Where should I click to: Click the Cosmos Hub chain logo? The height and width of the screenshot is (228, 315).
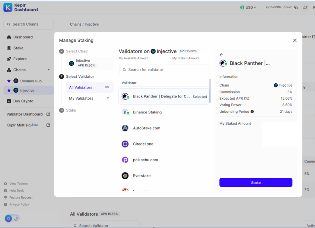(x=16, y=81)
